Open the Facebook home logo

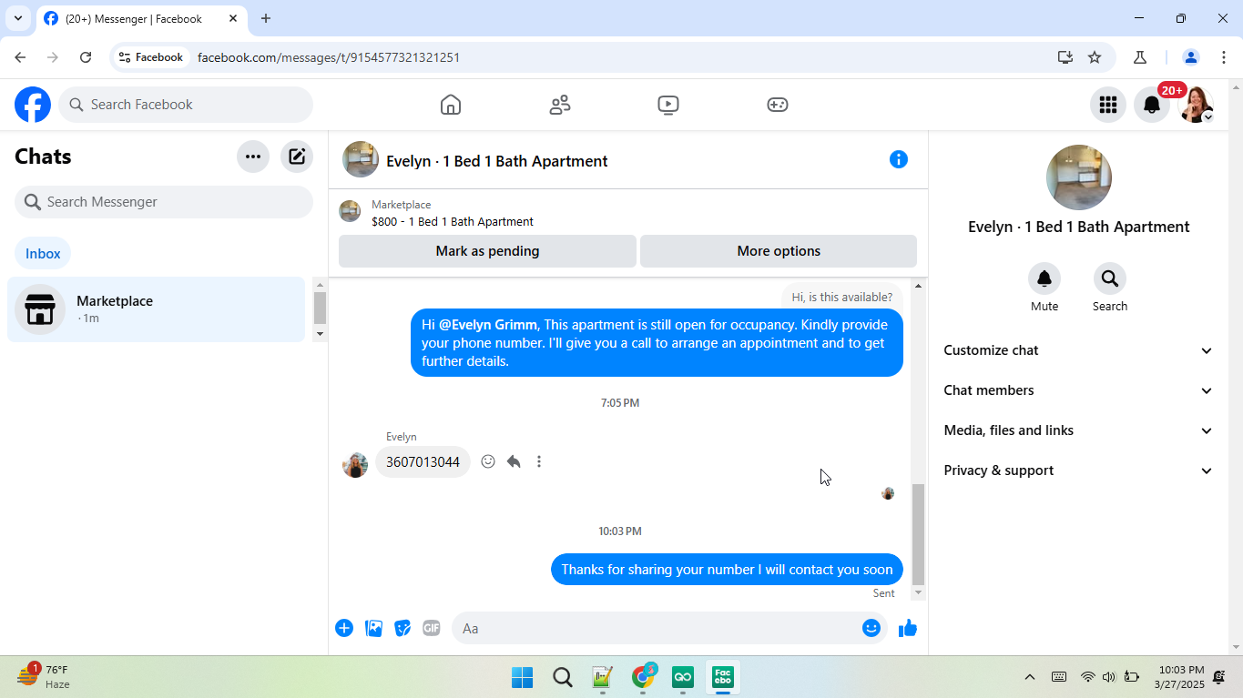click(33, 105)
